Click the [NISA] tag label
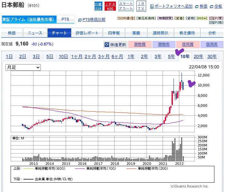 coord(202,18)
